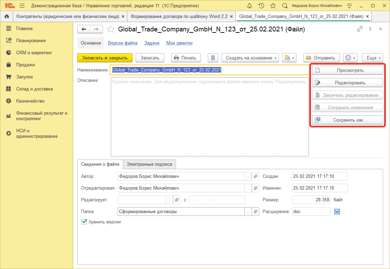390x269 pixels.
Task: Expand the Папка field selection button
Action: (x=248, y=211)
